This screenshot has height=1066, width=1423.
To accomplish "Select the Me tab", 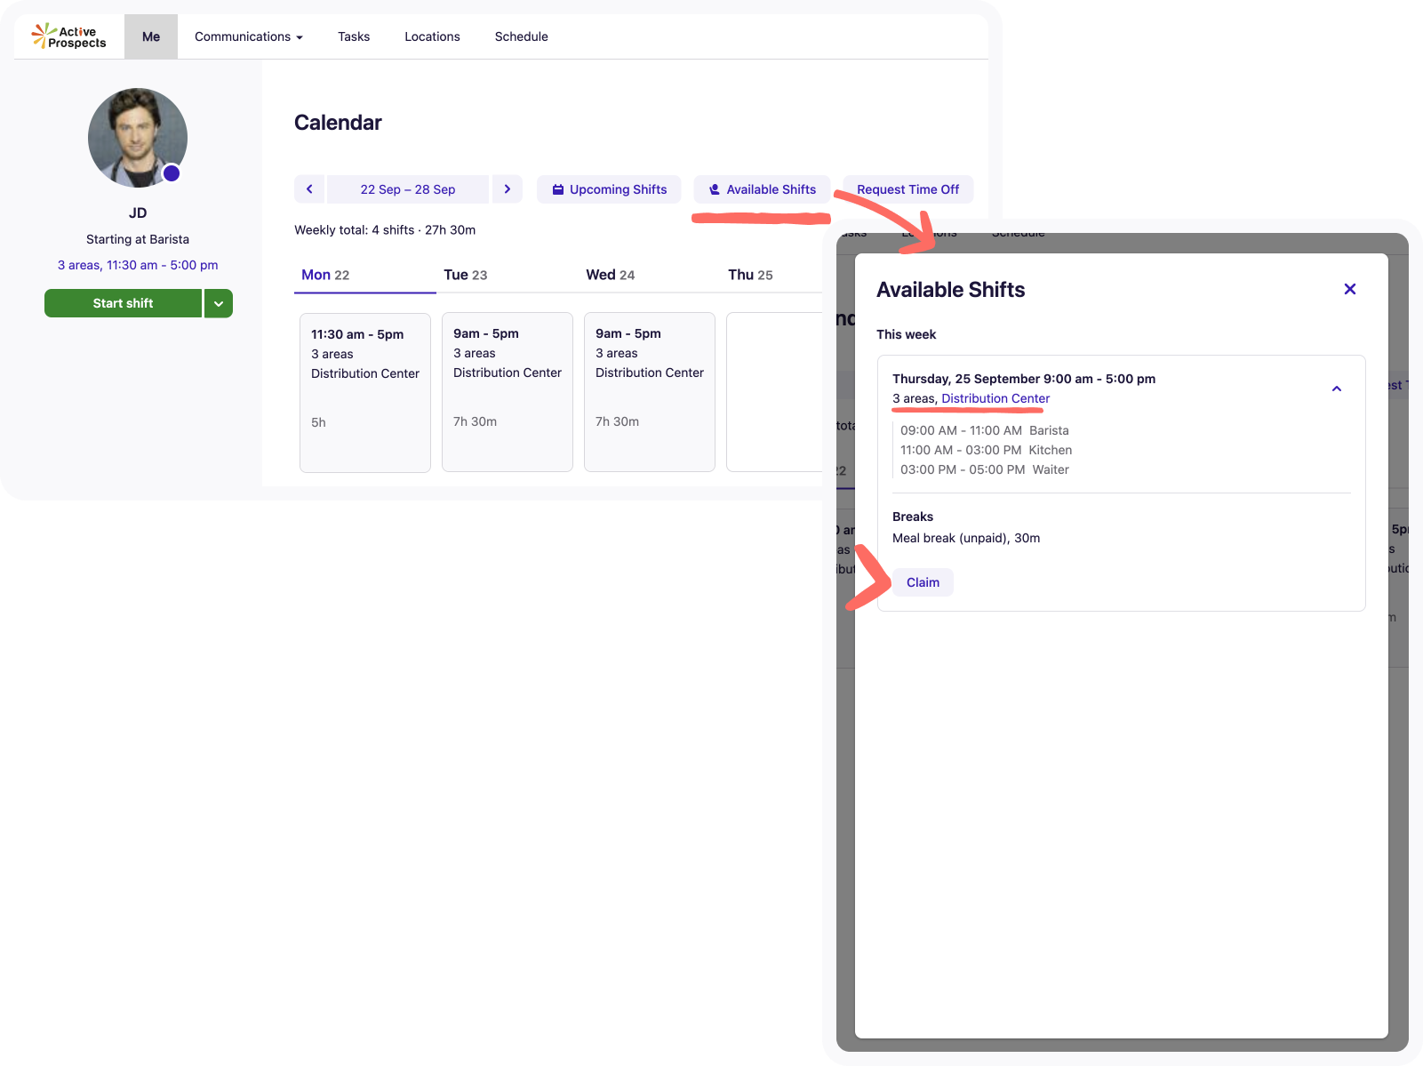I will click(x=151, y=36).
